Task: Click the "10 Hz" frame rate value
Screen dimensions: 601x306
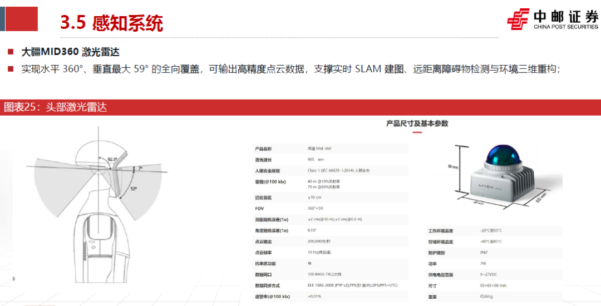Action: [x=319, y=253]
